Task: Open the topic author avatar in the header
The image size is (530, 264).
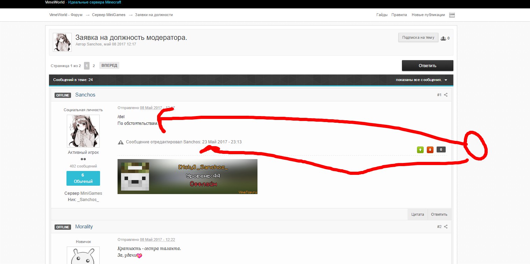Action: (62, 42)
